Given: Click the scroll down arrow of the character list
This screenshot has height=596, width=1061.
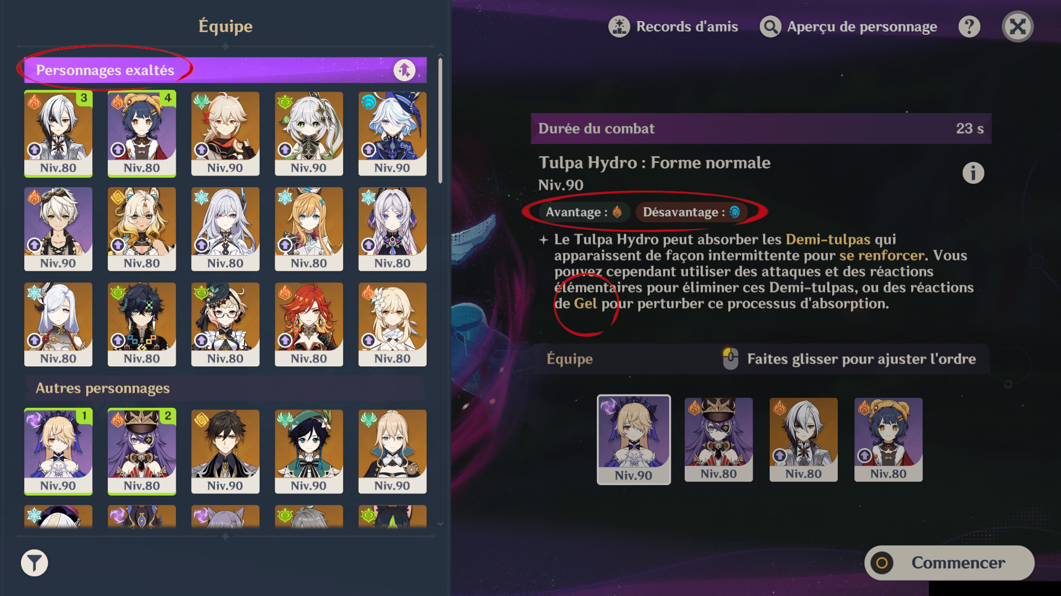Looking at the screenshot, I should coord(440,524).
